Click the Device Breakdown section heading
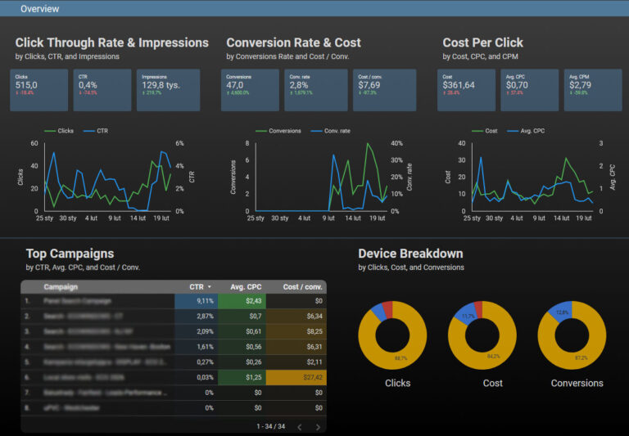This screenshot has height=436, width=629. pyautogui.click(x=410, y=254)
